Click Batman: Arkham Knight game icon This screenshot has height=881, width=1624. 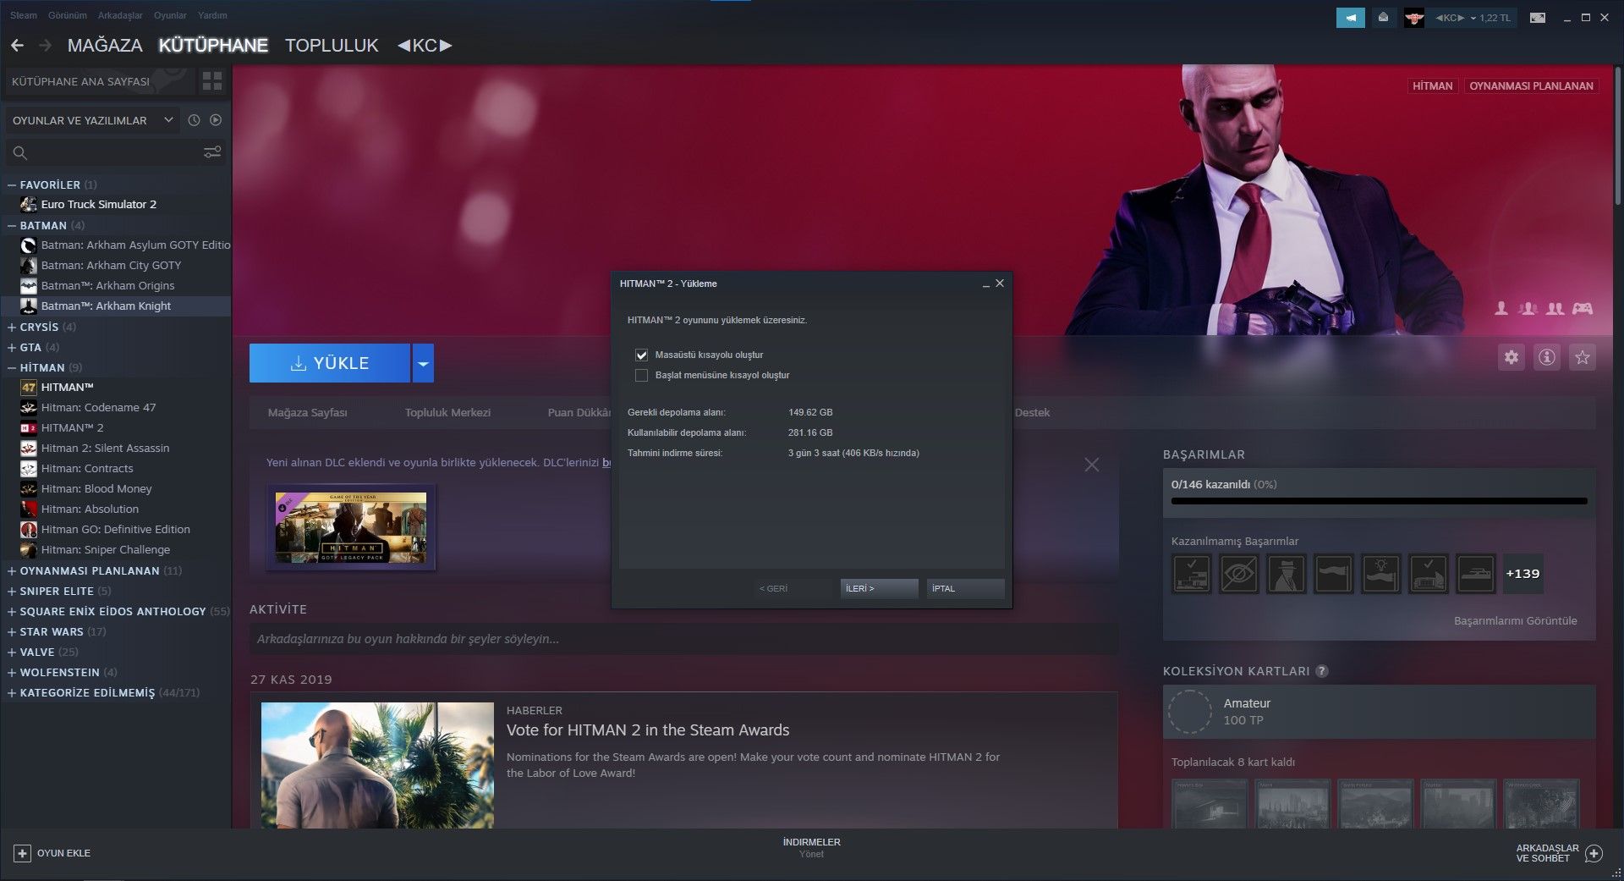[x=29, y=306]
